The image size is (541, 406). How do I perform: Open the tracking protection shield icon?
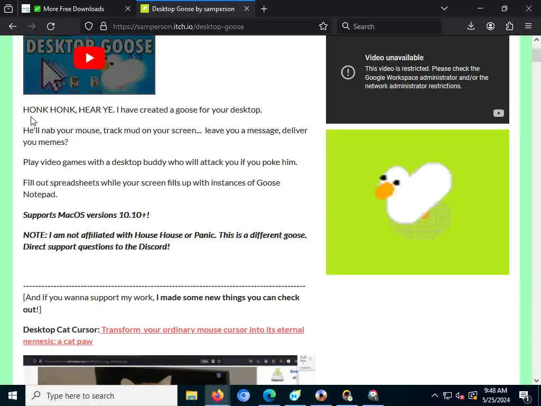pos(89,26)
